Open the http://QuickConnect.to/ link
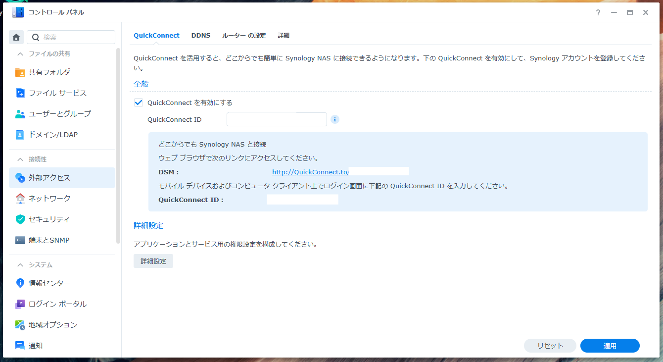Image resolution: width=663 pixels, height=362 pixels. click(311, 172)
